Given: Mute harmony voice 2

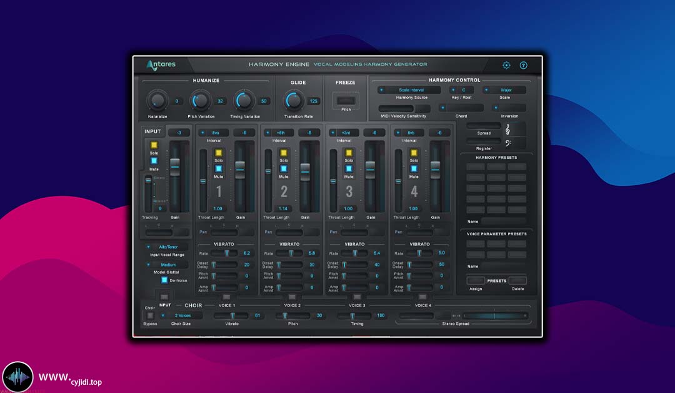Looking at the screenshot, I should pyautogui.click(x=284, y=168).
